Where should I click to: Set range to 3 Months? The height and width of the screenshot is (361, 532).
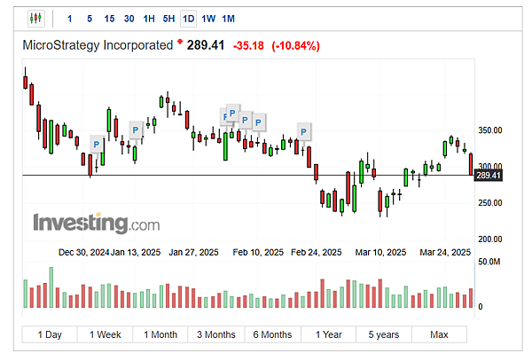216,334
